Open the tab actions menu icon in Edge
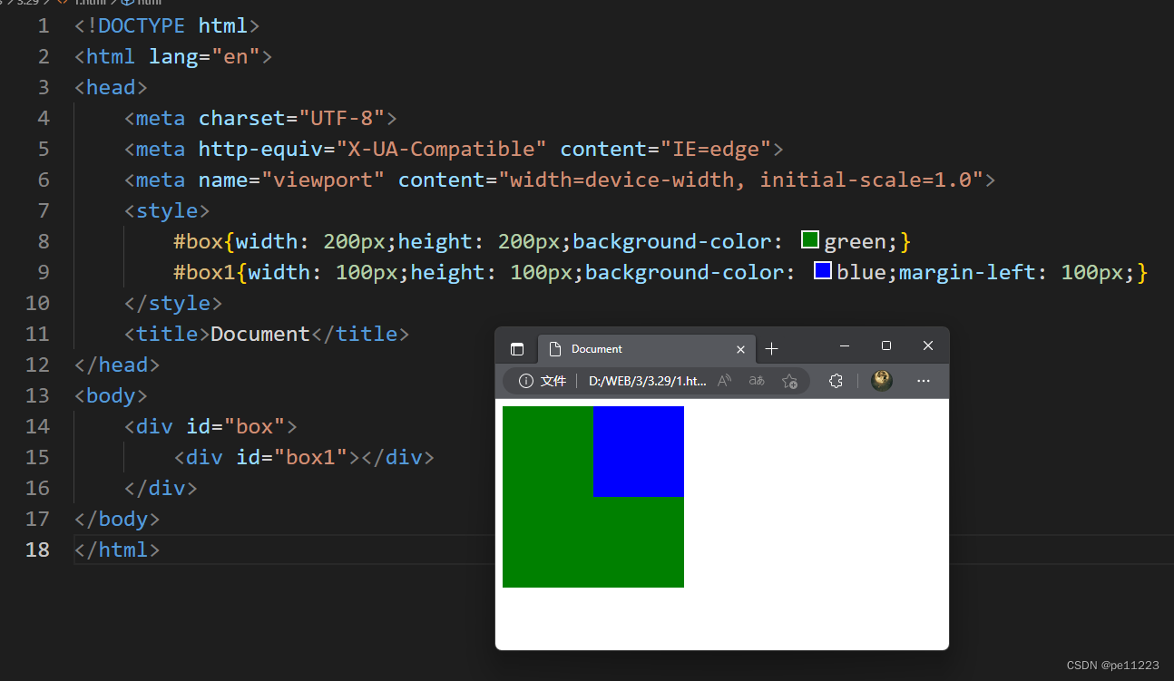1174x681 pixels. click(517, 349)
